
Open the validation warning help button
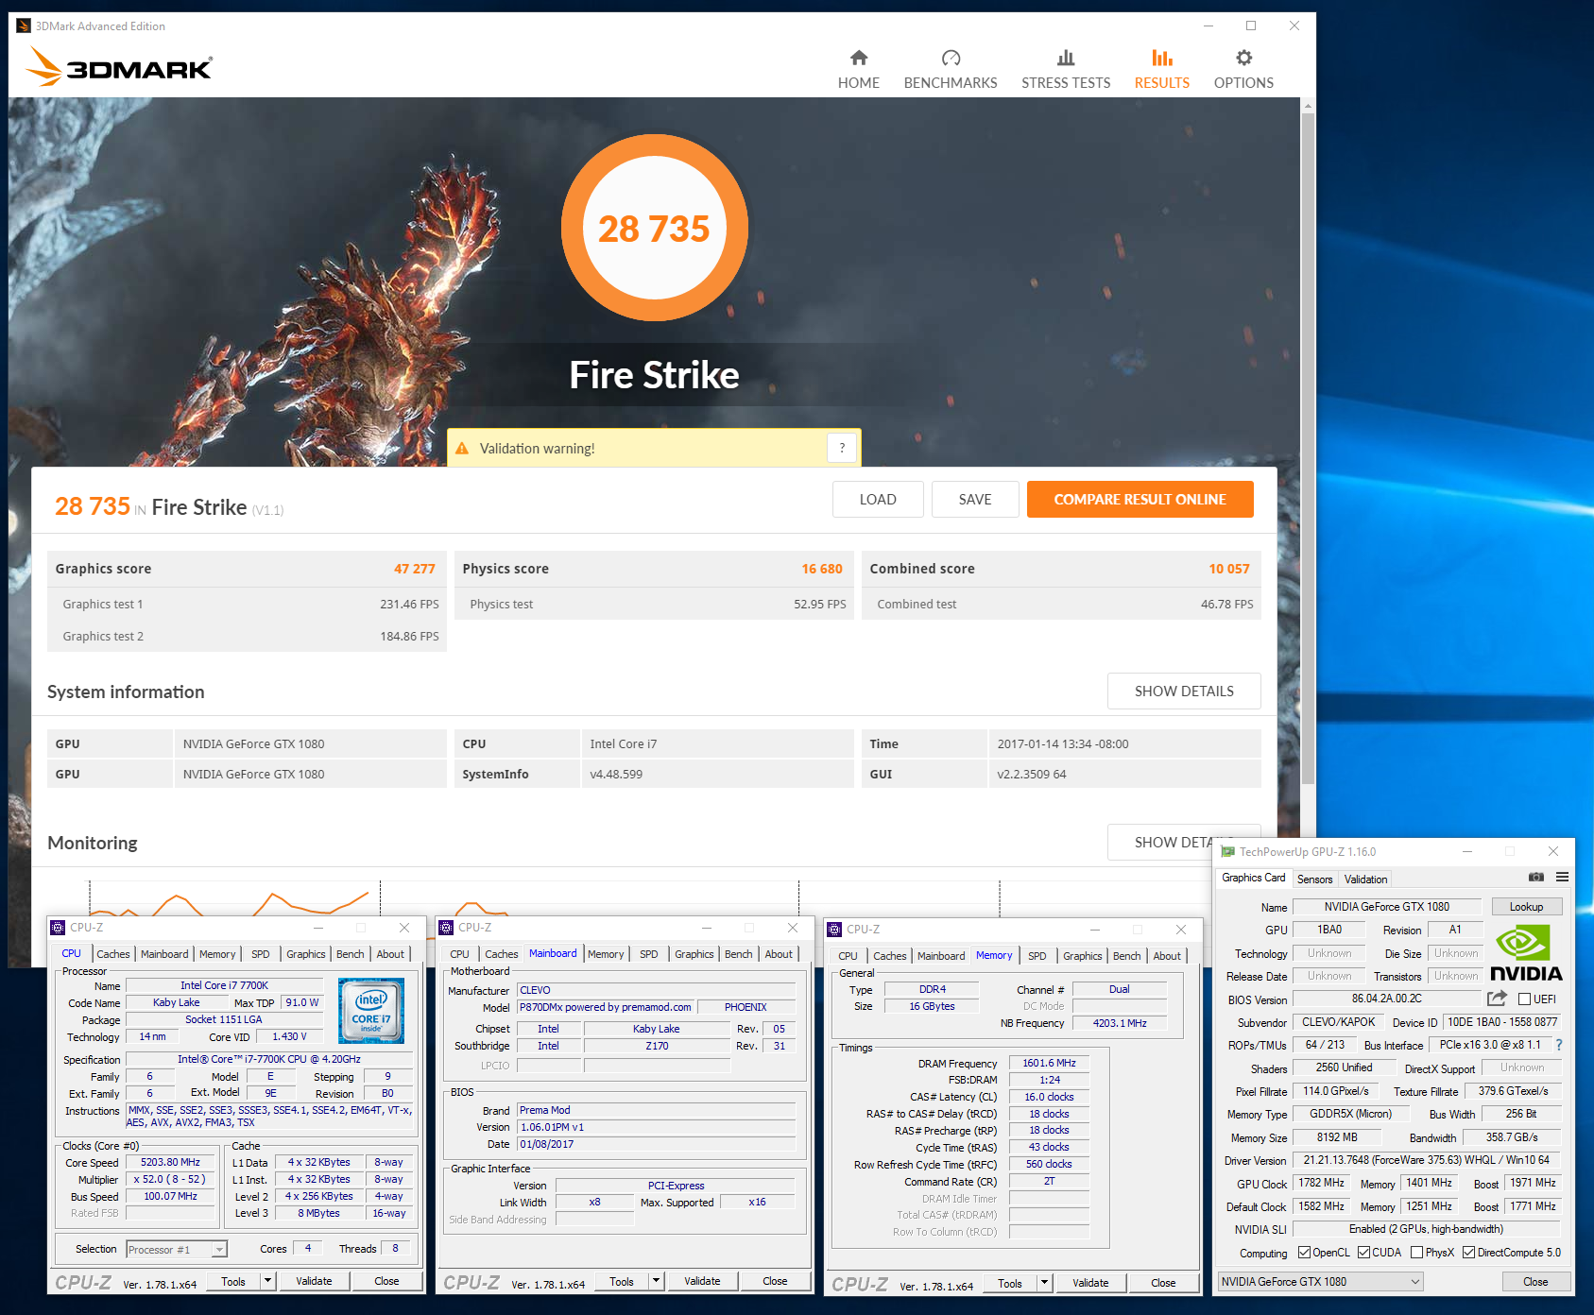pyautogui.click(x=842, y=448)
